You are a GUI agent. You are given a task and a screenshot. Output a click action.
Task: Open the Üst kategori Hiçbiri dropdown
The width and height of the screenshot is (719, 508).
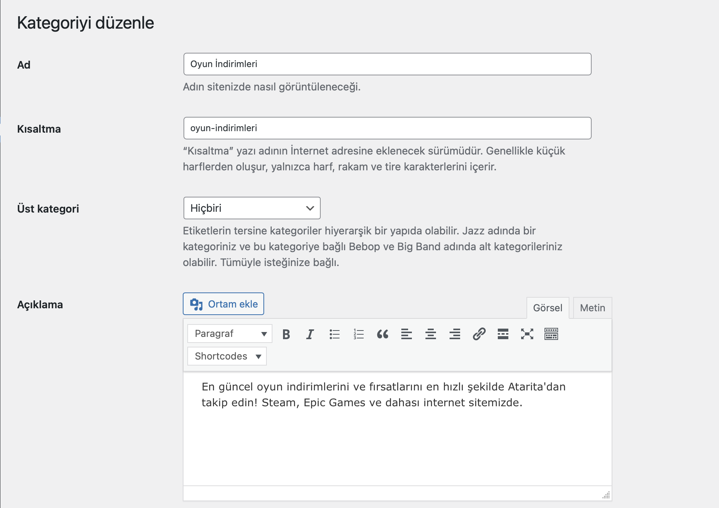252,208
